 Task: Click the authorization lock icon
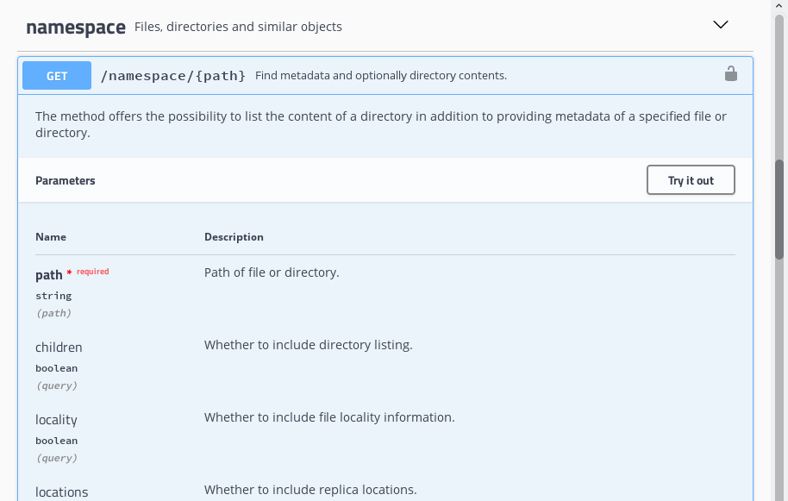tap(731, 74)
